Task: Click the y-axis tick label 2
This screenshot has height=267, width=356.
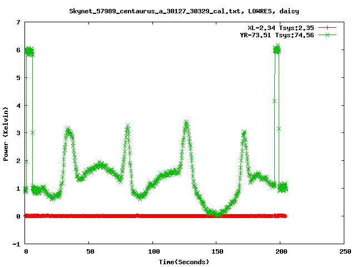Action: (18, 161)
